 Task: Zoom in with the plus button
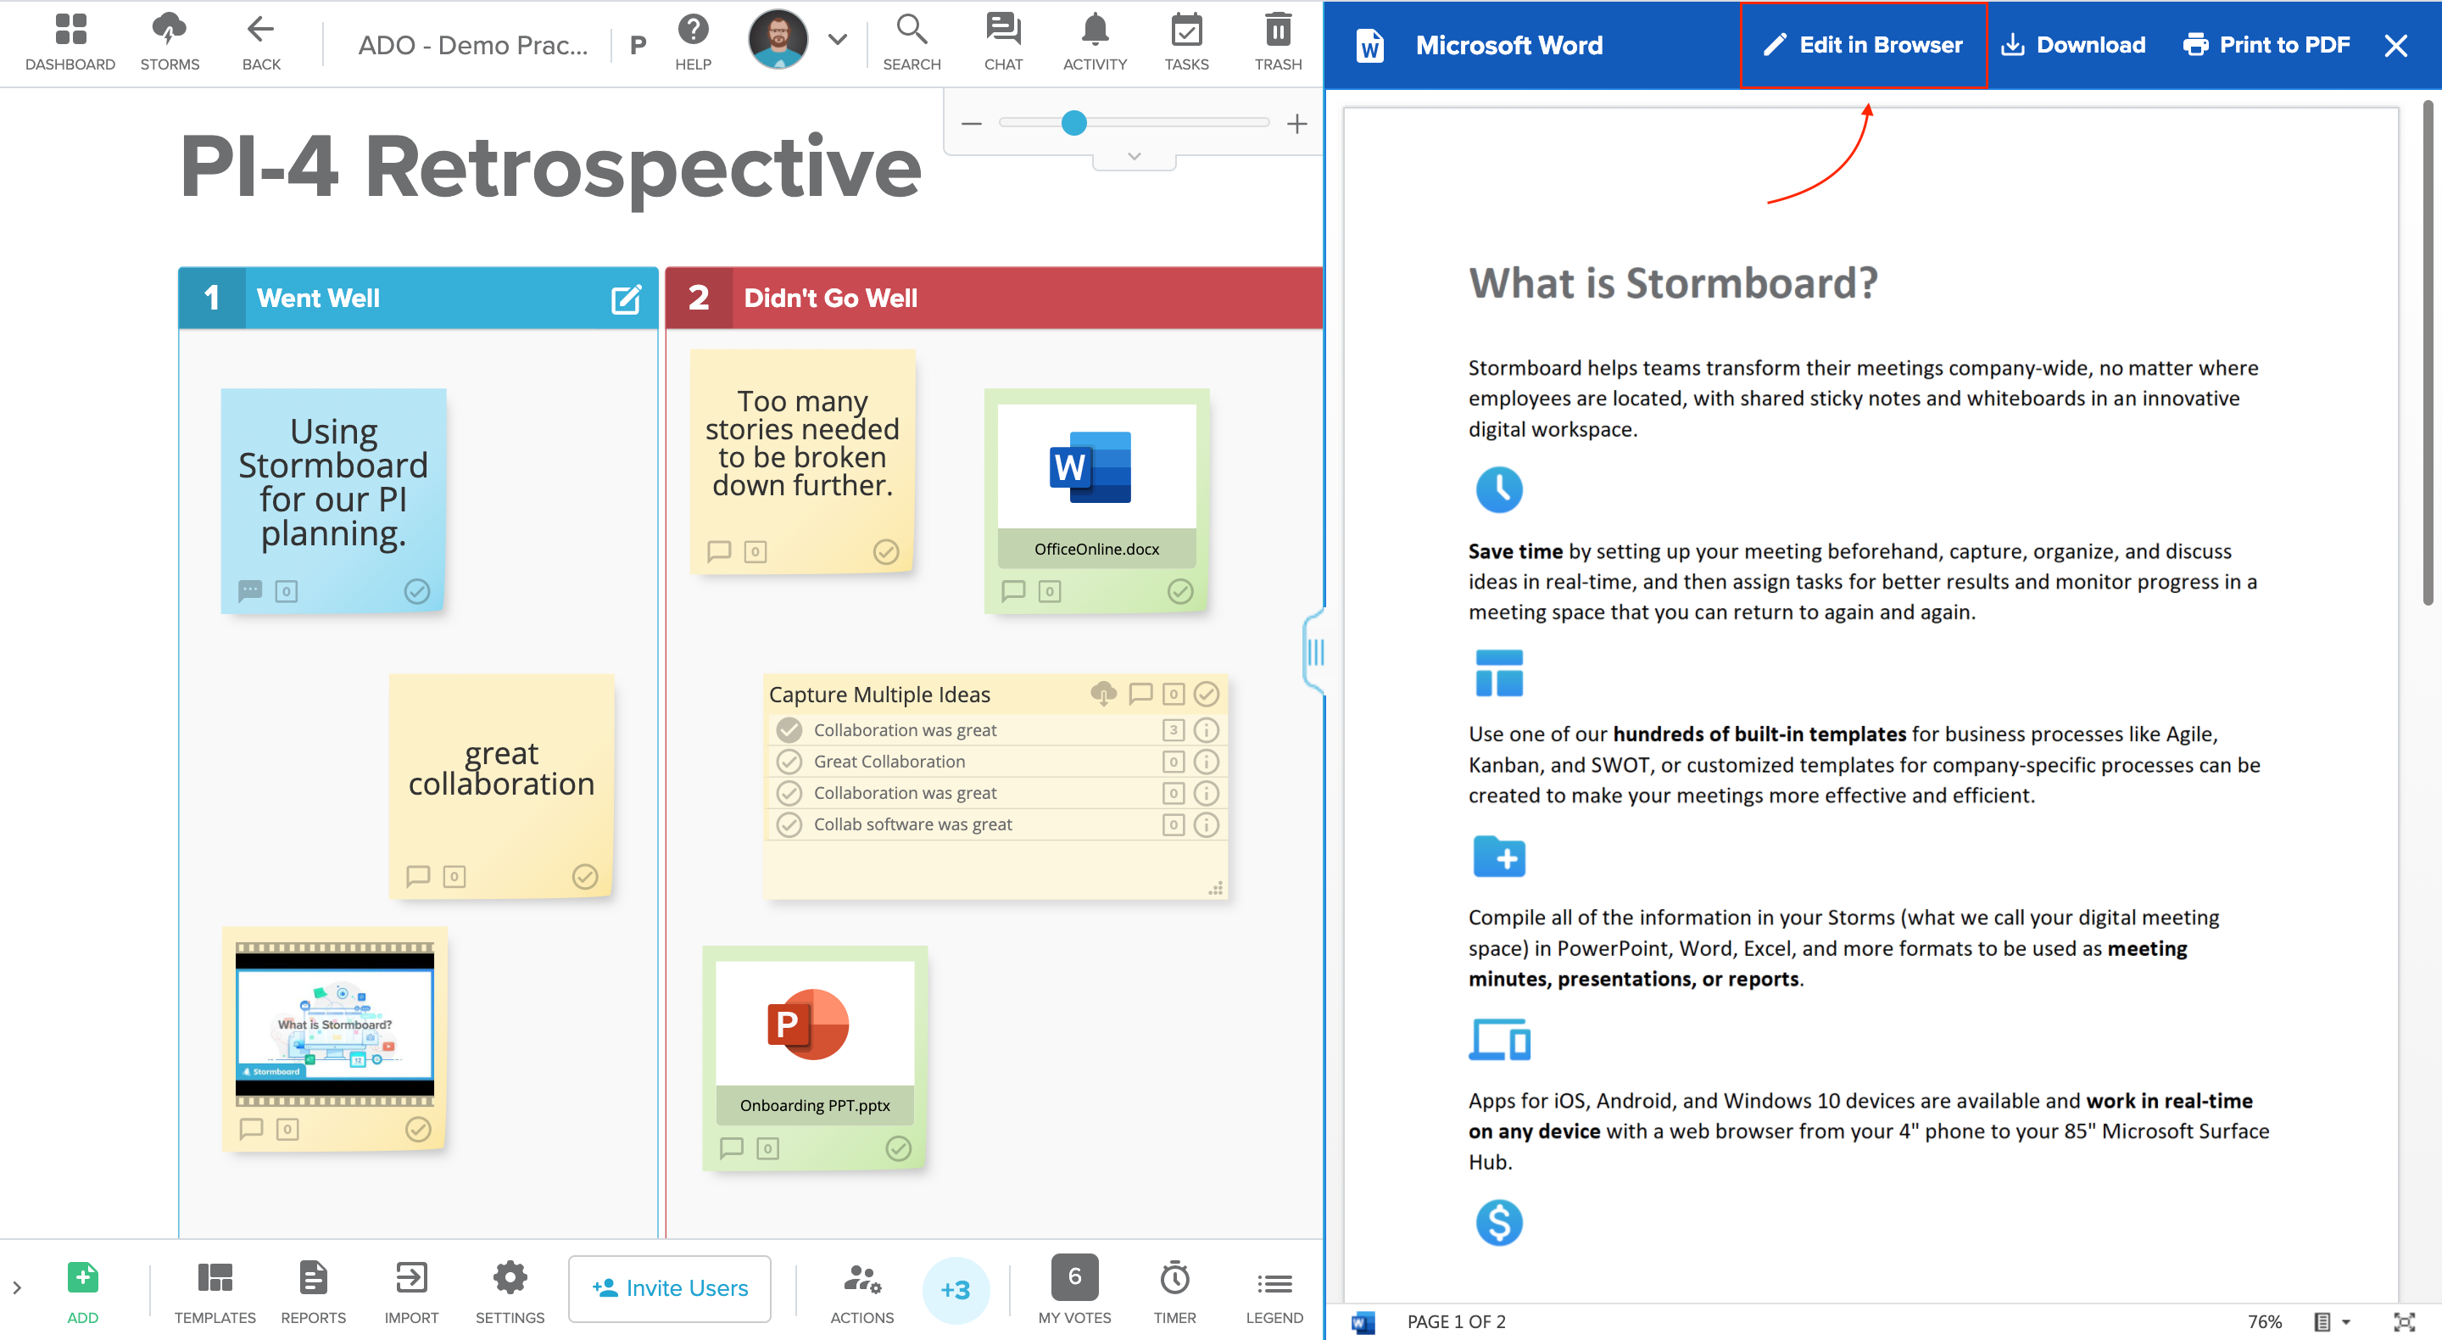(x=1296, y=123)
